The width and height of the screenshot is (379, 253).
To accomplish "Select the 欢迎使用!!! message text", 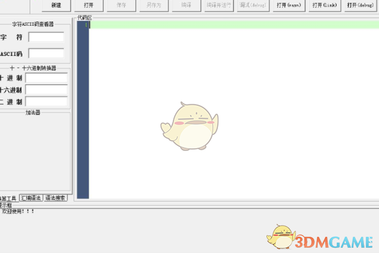I will pos(18,211).
